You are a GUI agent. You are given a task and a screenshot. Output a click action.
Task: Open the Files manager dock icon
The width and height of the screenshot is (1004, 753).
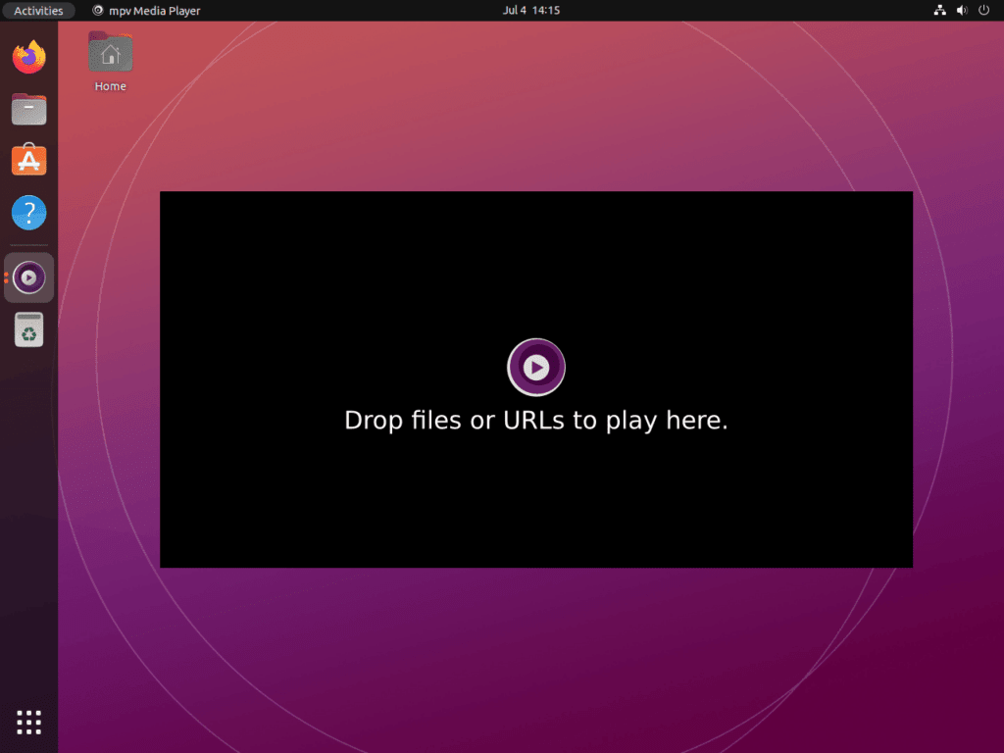click(29, 109)
